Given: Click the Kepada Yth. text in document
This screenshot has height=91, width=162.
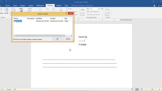Looking at the screenshot, I should point(83,37).
